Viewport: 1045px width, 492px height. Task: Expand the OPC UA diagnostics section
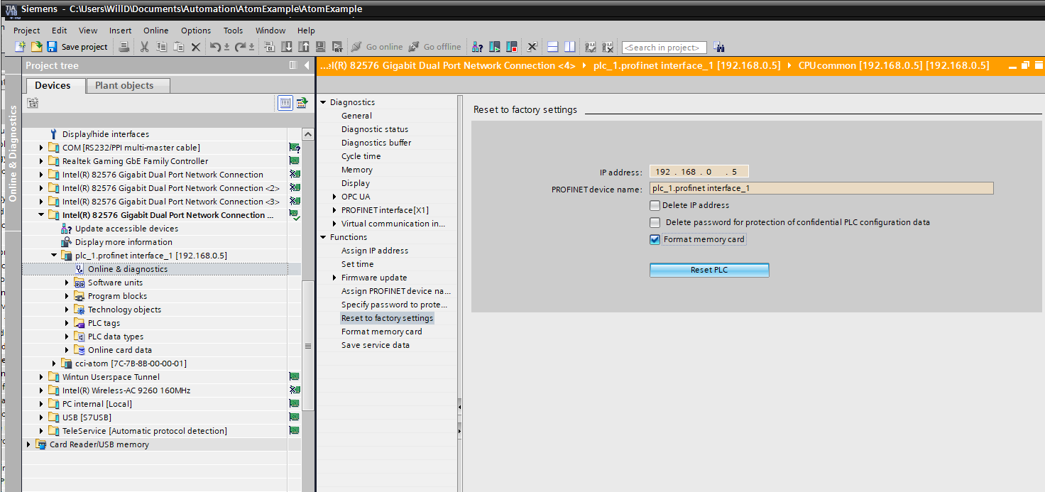click(x=334, y=197)
